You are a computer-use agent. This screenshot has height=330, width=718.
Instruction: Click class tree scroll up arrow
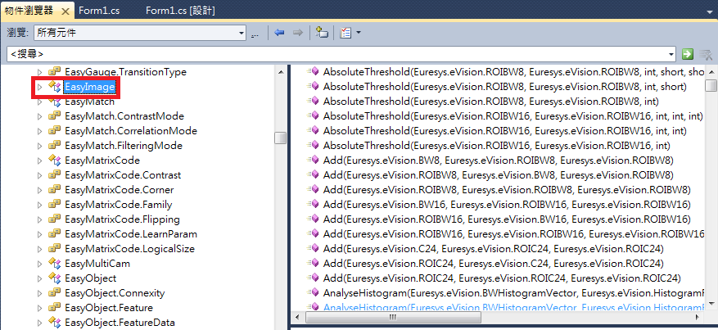280,71
